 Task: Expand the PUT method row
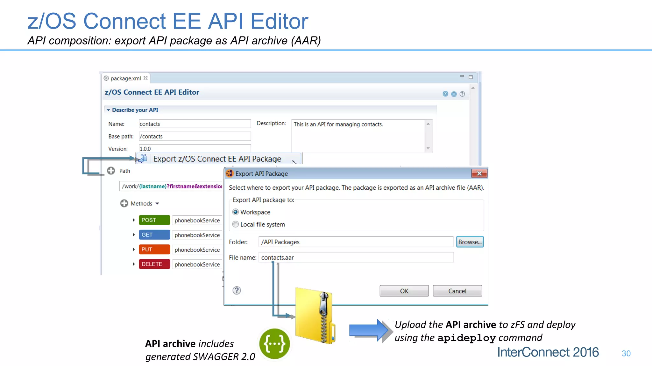point(134,249)
